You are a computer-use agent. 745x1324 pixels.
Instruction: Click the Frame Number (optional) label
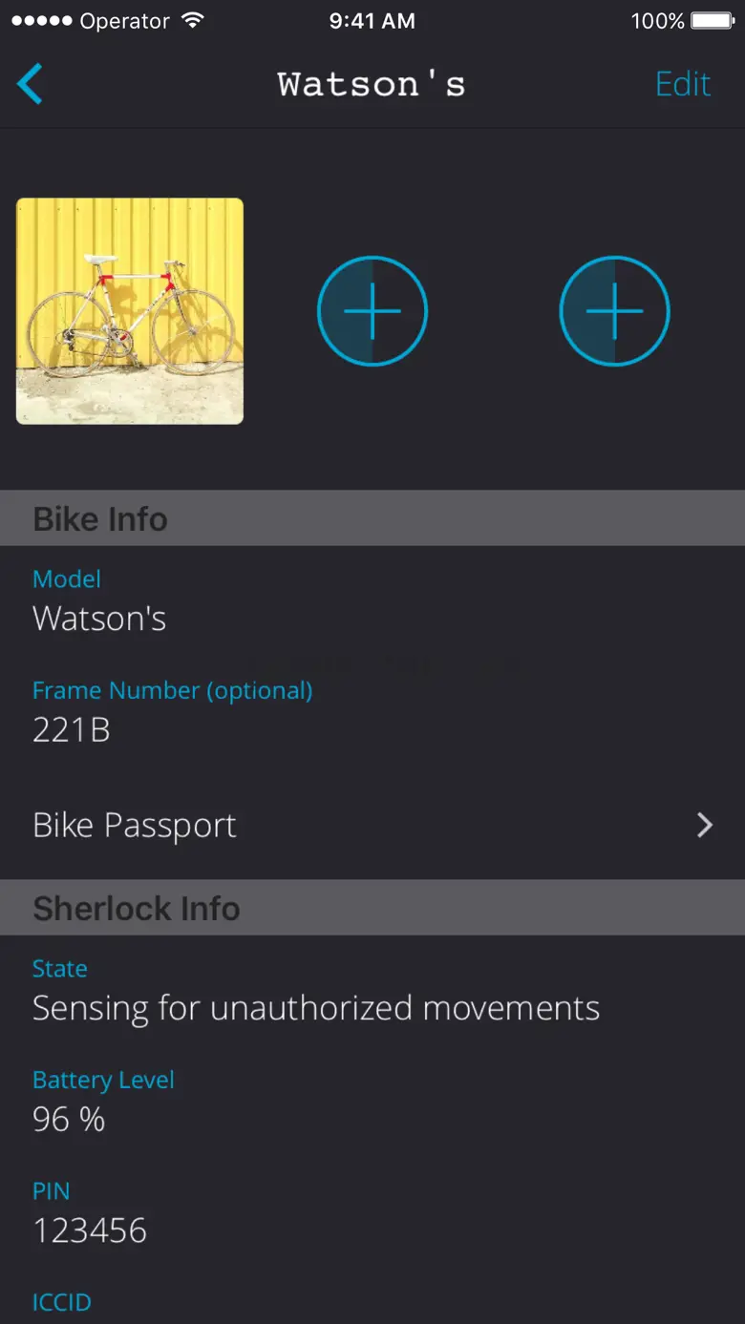(172, 690)
